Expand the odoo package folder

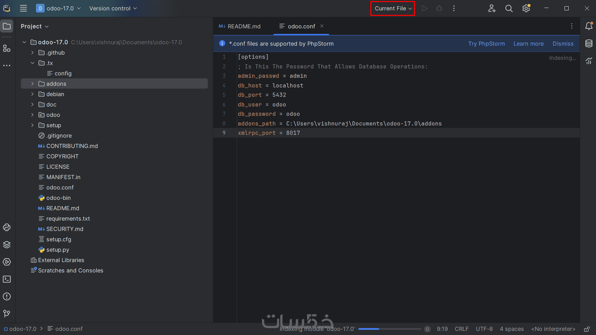33,115
